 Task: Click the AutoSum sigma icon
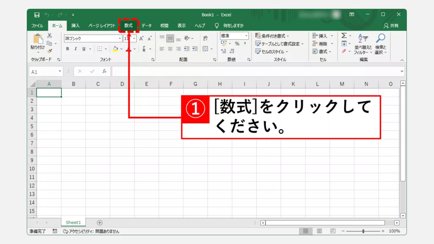click(x=344, y=36)
